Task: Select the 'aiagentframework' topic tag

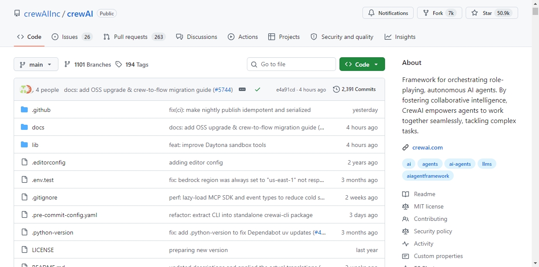Action: 428,176
